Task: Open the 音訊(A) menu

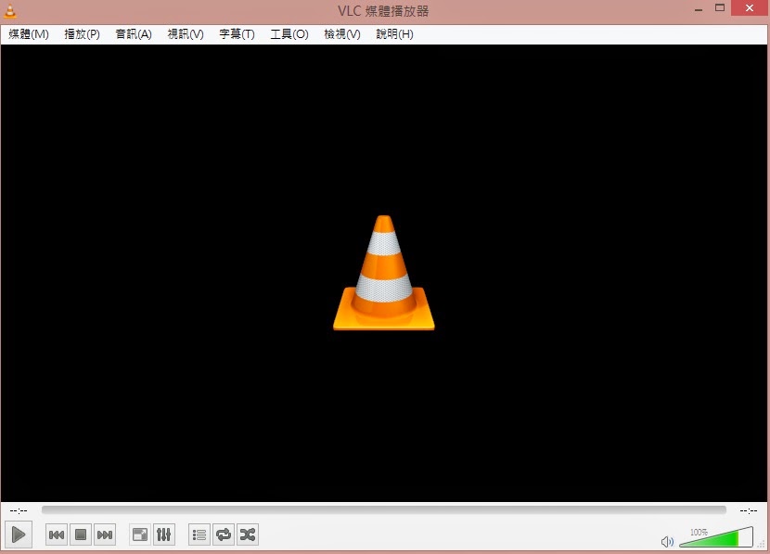Action: [x=134, y=34]
